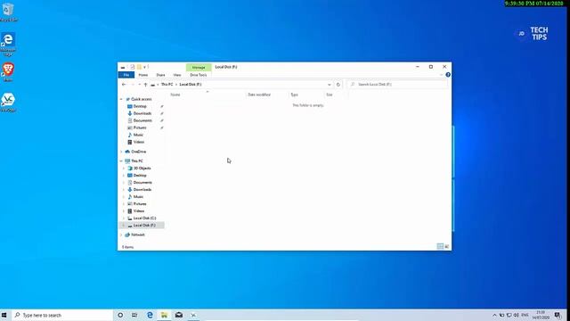Open the Customize Quick Access Toolbar dropdown
This screenshot has height=321, width=570.
pos(144,67)
